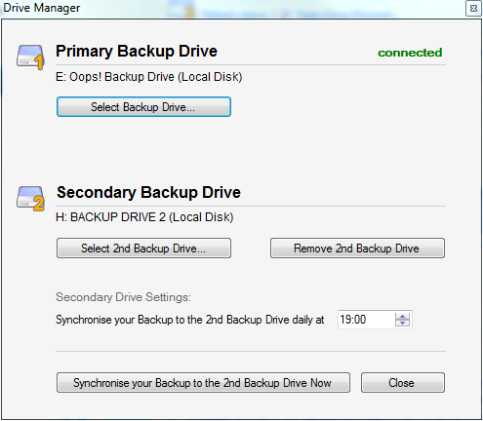
Task: Open the Select Backup Drive dialog
Action: point(143,107)
